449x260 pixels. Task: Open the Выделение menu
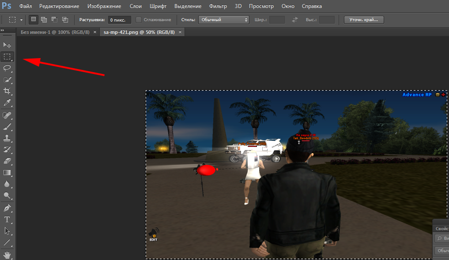coord(188,6)
